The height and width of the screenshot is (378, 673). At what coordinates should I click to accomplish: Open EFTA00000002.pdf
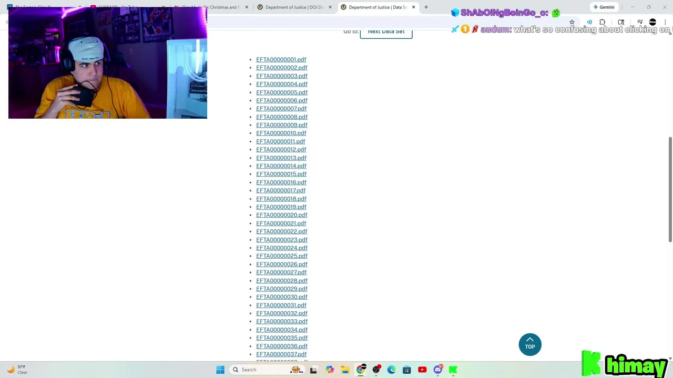[281, 68]
